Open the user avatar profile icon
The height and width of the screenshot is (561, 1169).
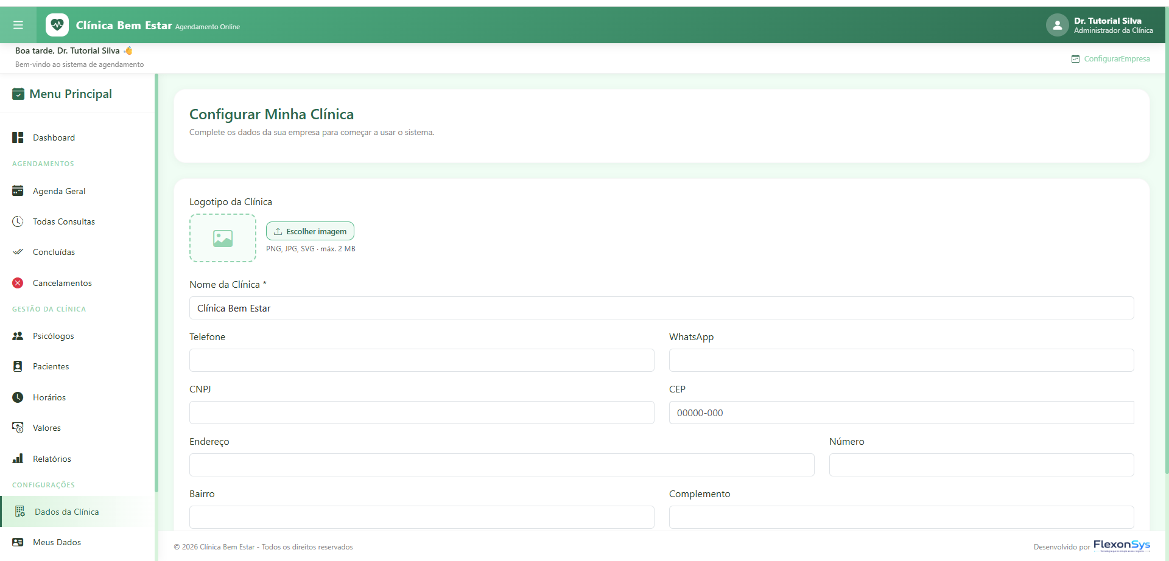(x=1057, y=25)
